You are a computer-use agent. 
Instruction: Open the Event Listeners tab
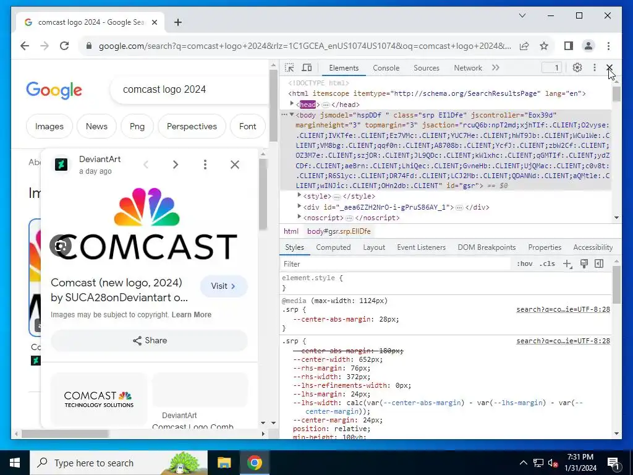tap(421, 247)
